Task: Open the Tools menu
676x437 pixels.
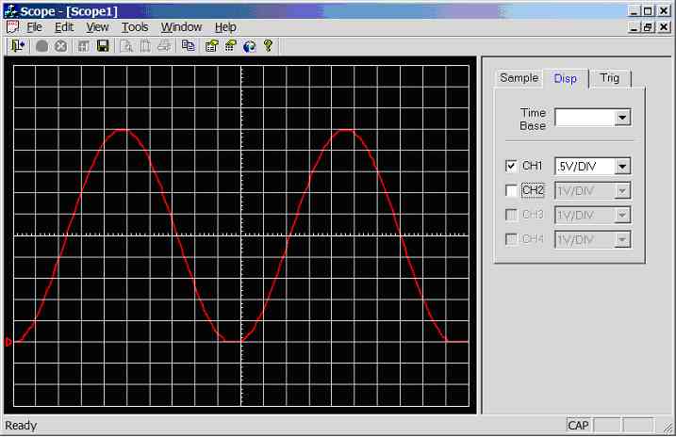Action: tap(135, 27)
